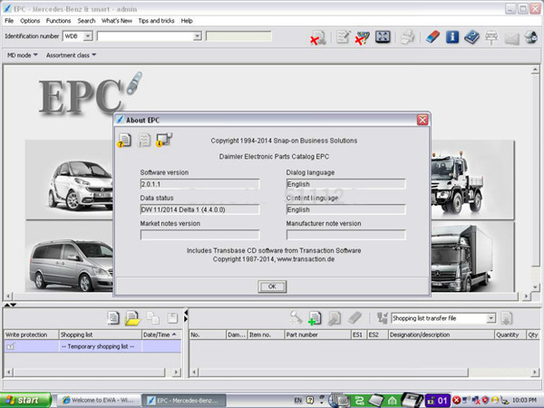The width and height of the screenshot is (544, 408).
Task: Click the Write protection column header
Action: coord(31,335)
